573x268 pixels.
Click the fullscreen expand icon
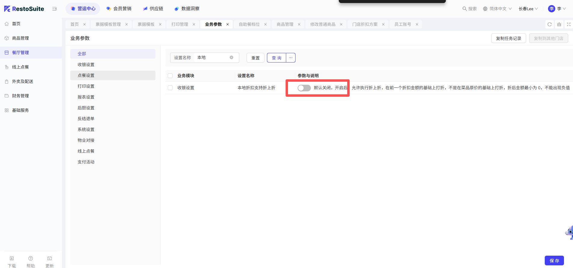click(568, 24)
